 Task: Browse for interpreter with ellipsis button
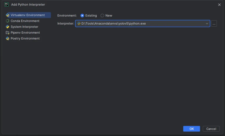click(214, 23)
